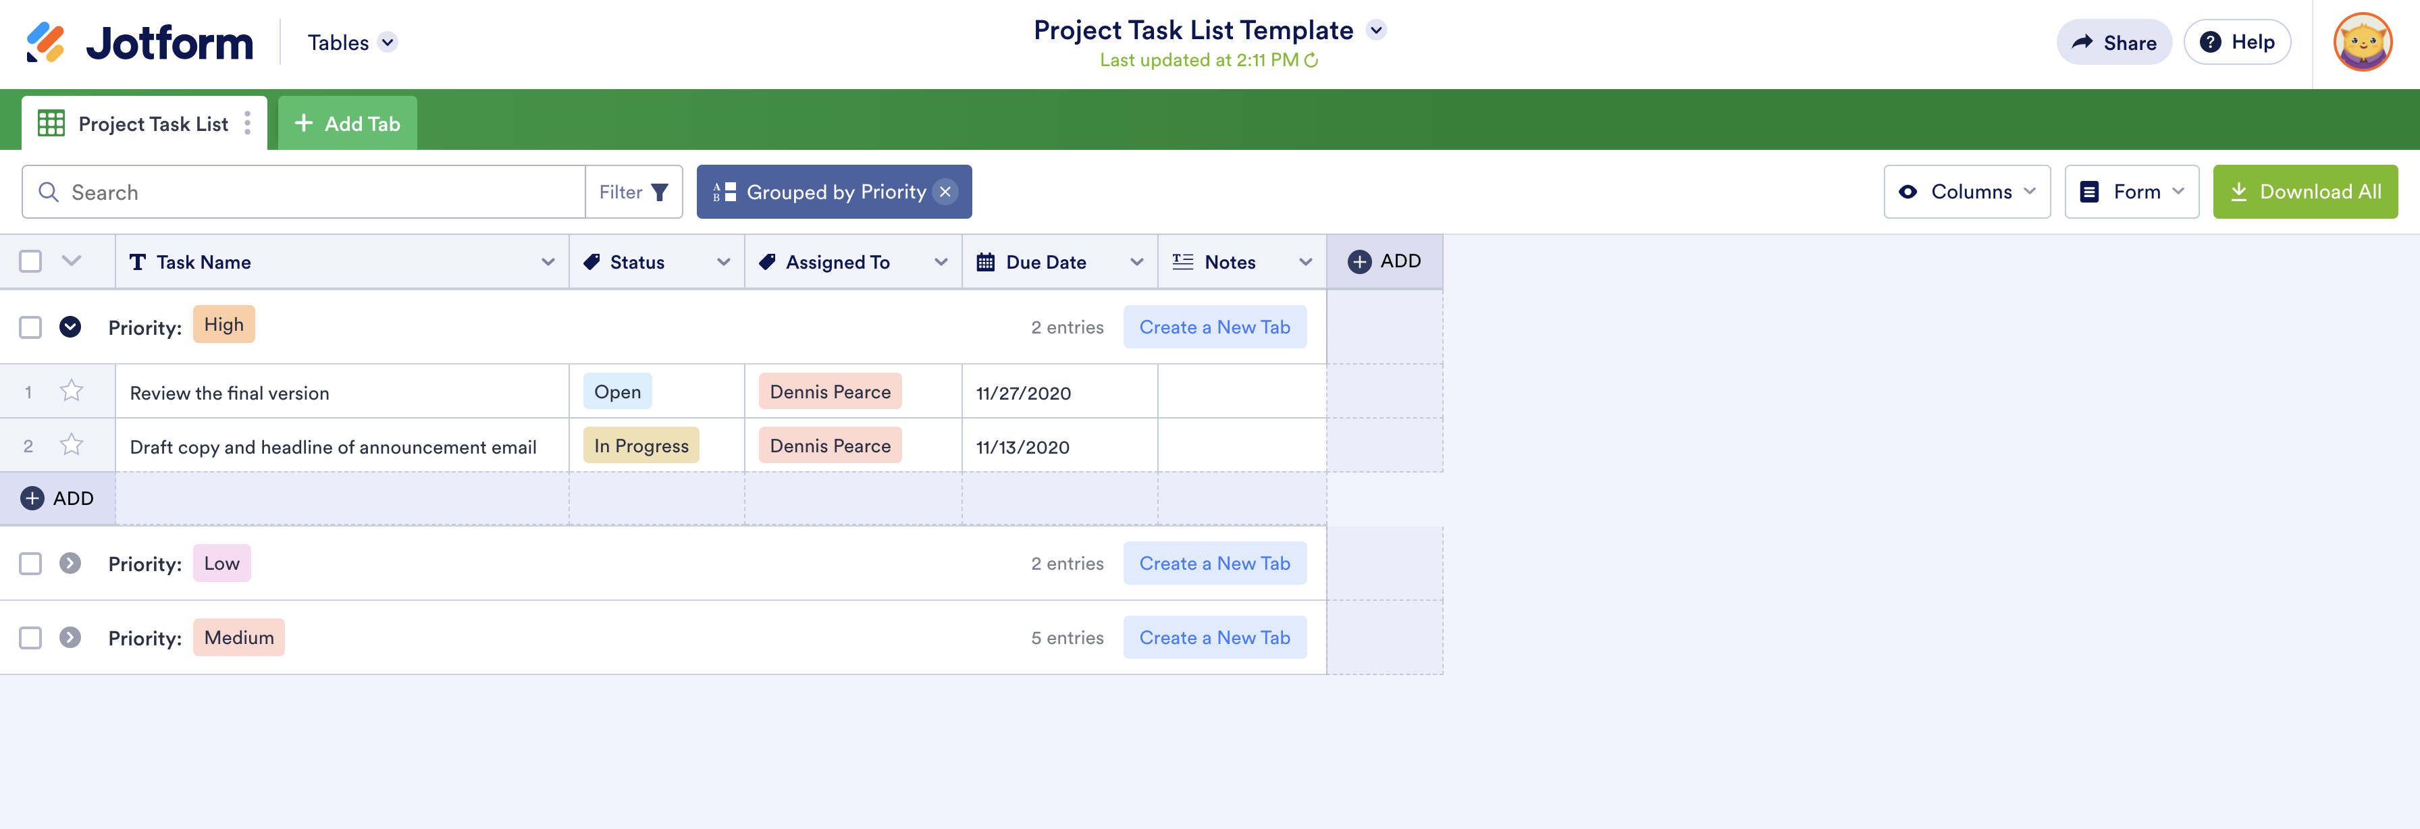Image resolution: width=2420 pixels, height=829 pixels.
Task: Open the Project Task List tab options dots
Action: coord(247,123)
